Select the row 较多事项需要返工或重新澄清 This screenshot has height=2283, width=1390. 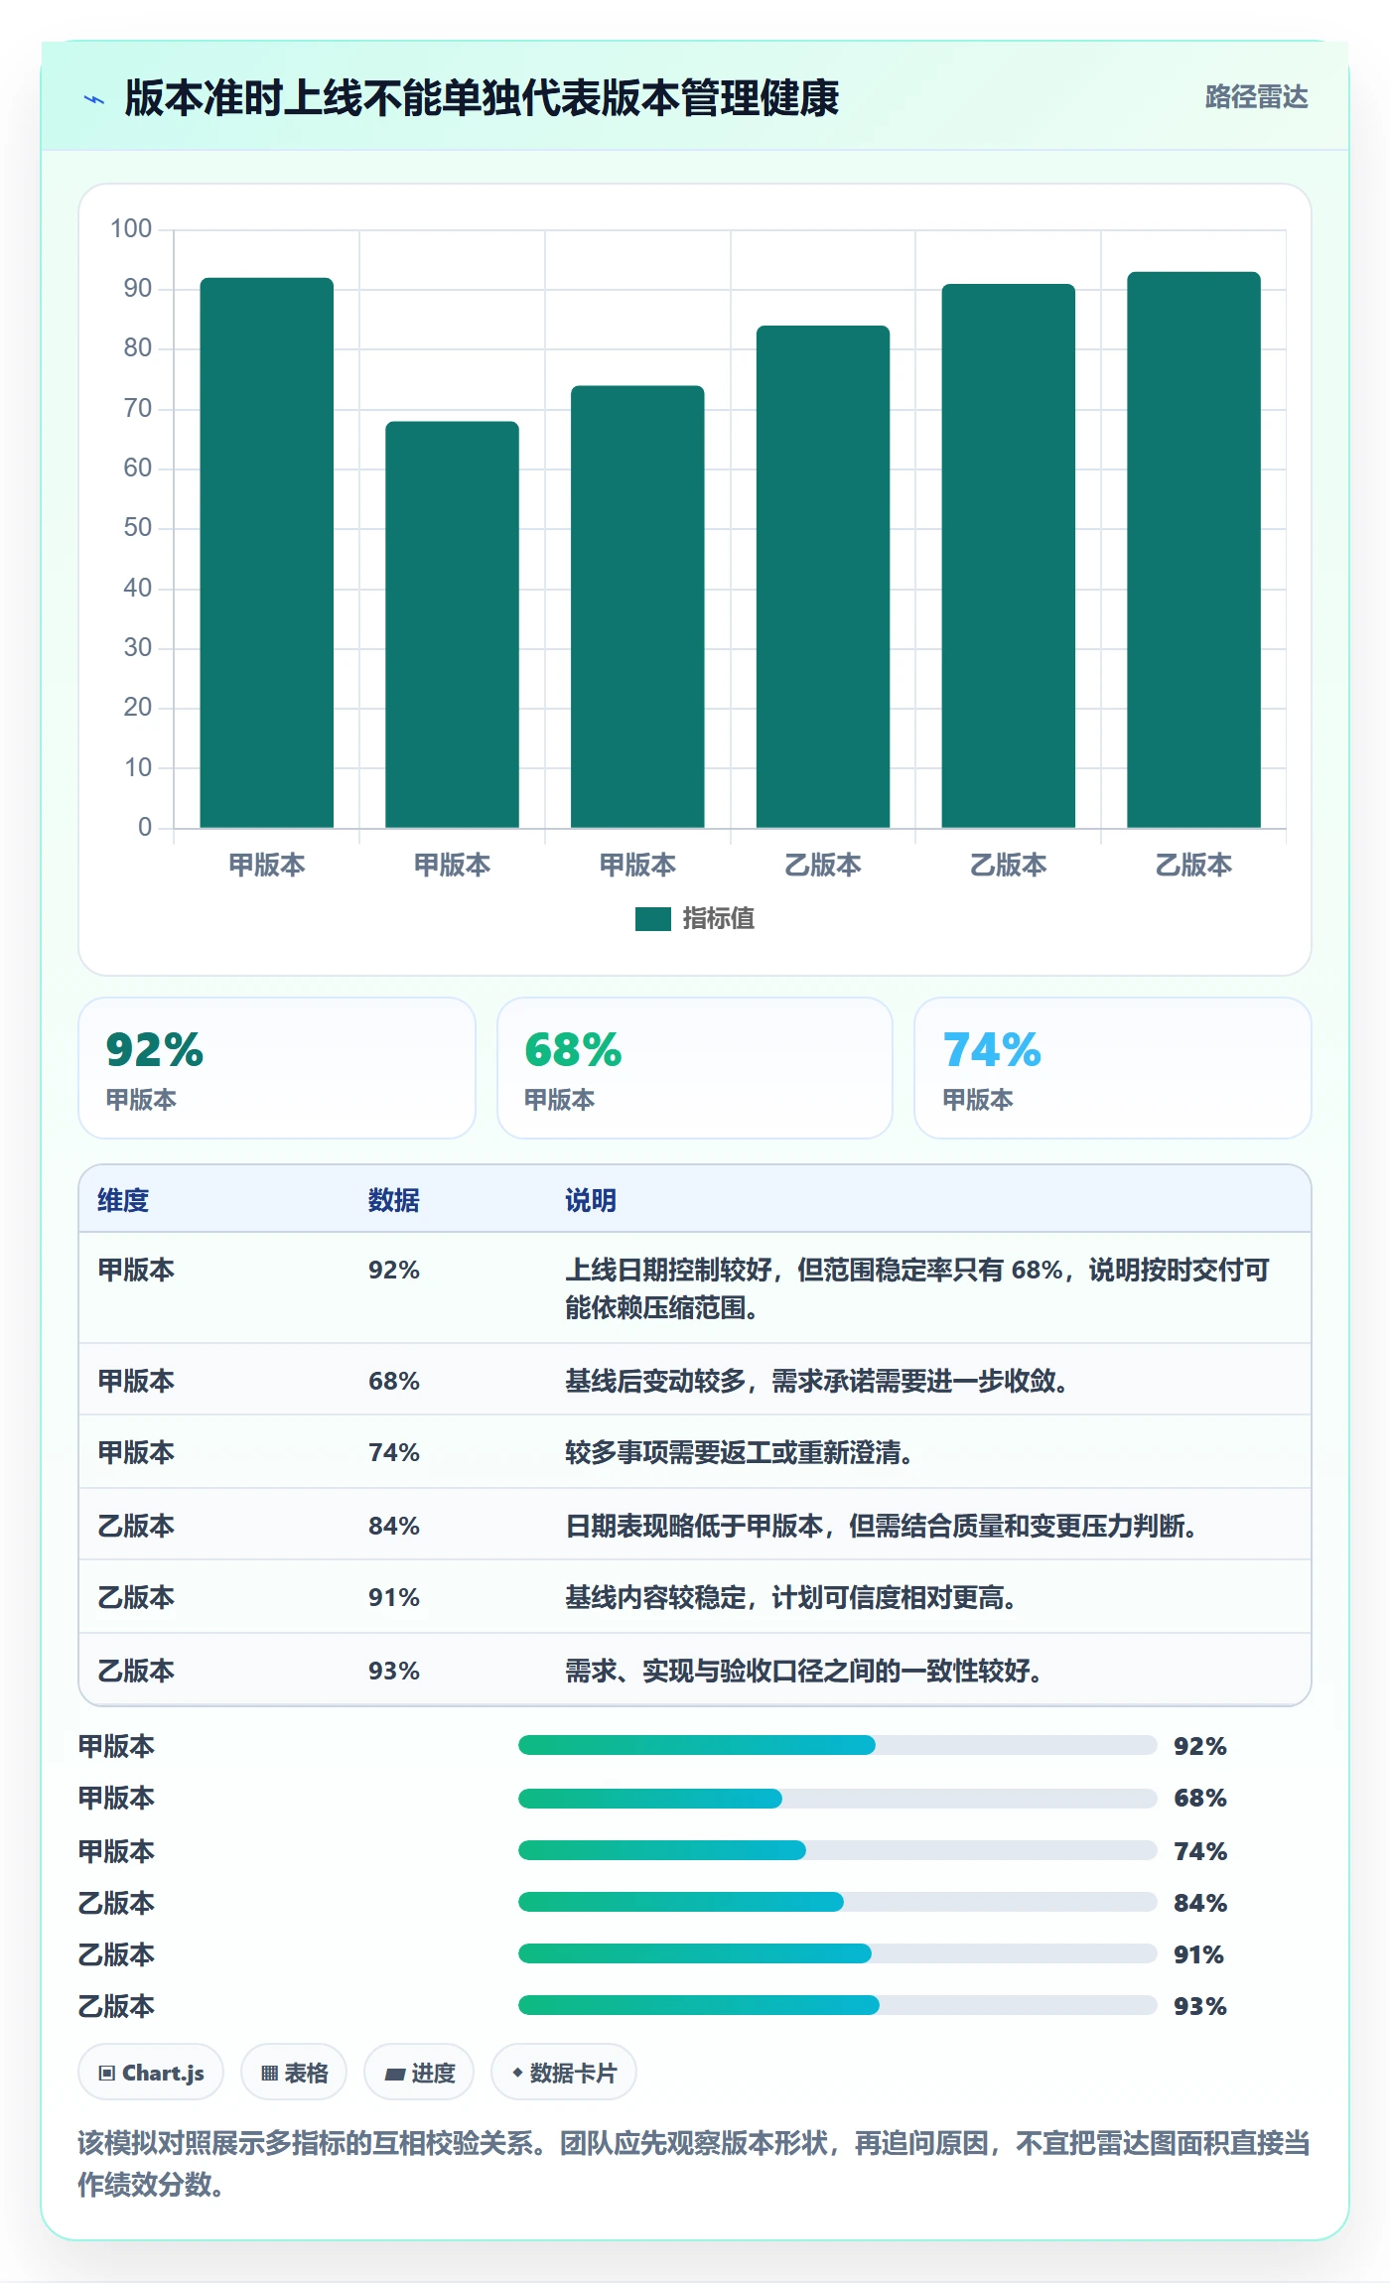tap(695, 1452)
